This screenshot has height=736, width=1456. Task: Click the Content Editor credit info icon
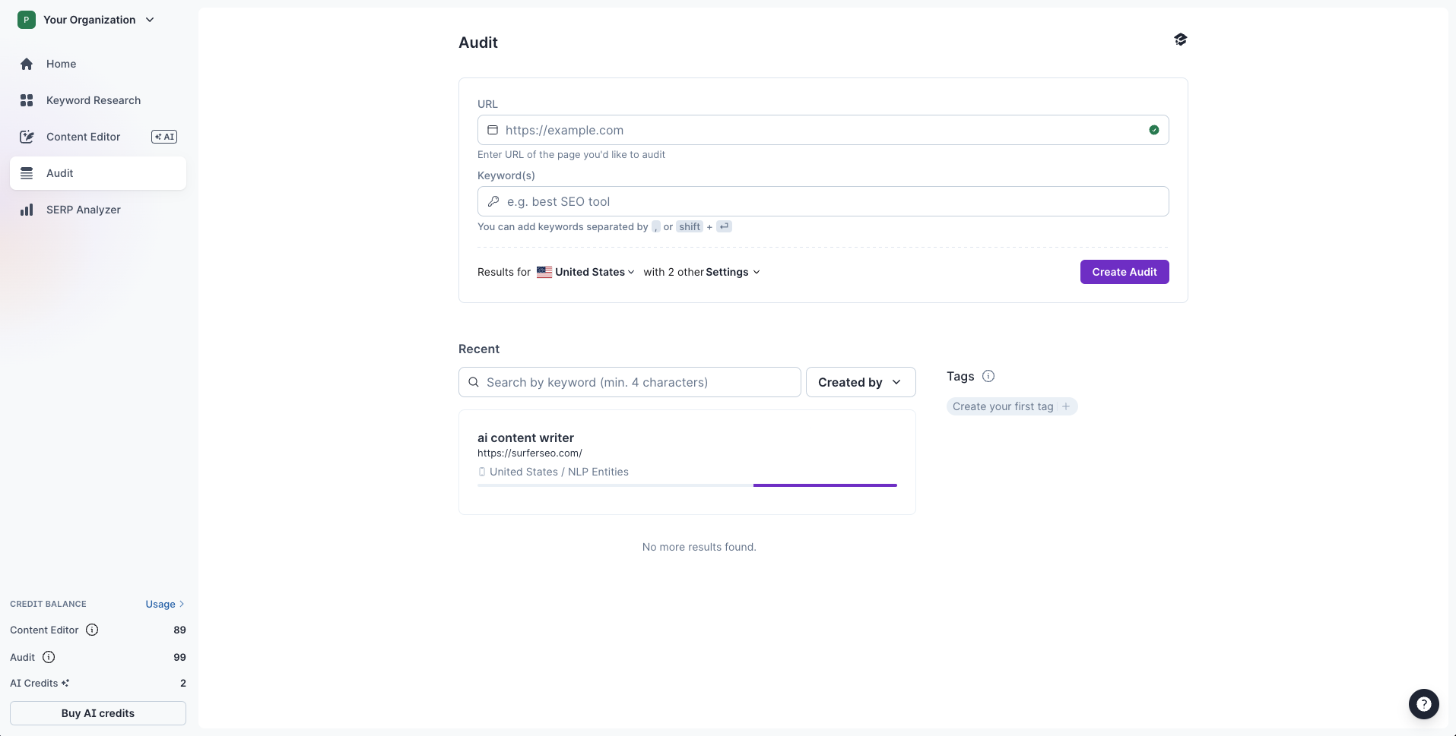(x=92, y=630)
